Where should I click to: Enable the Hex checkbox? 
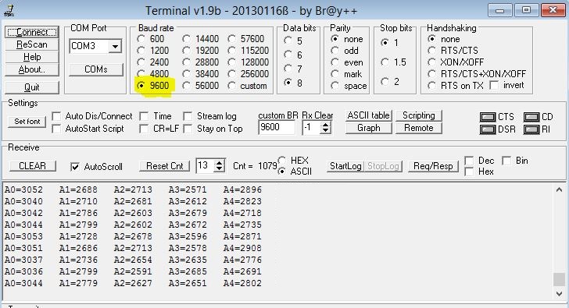tap(469, 172)
